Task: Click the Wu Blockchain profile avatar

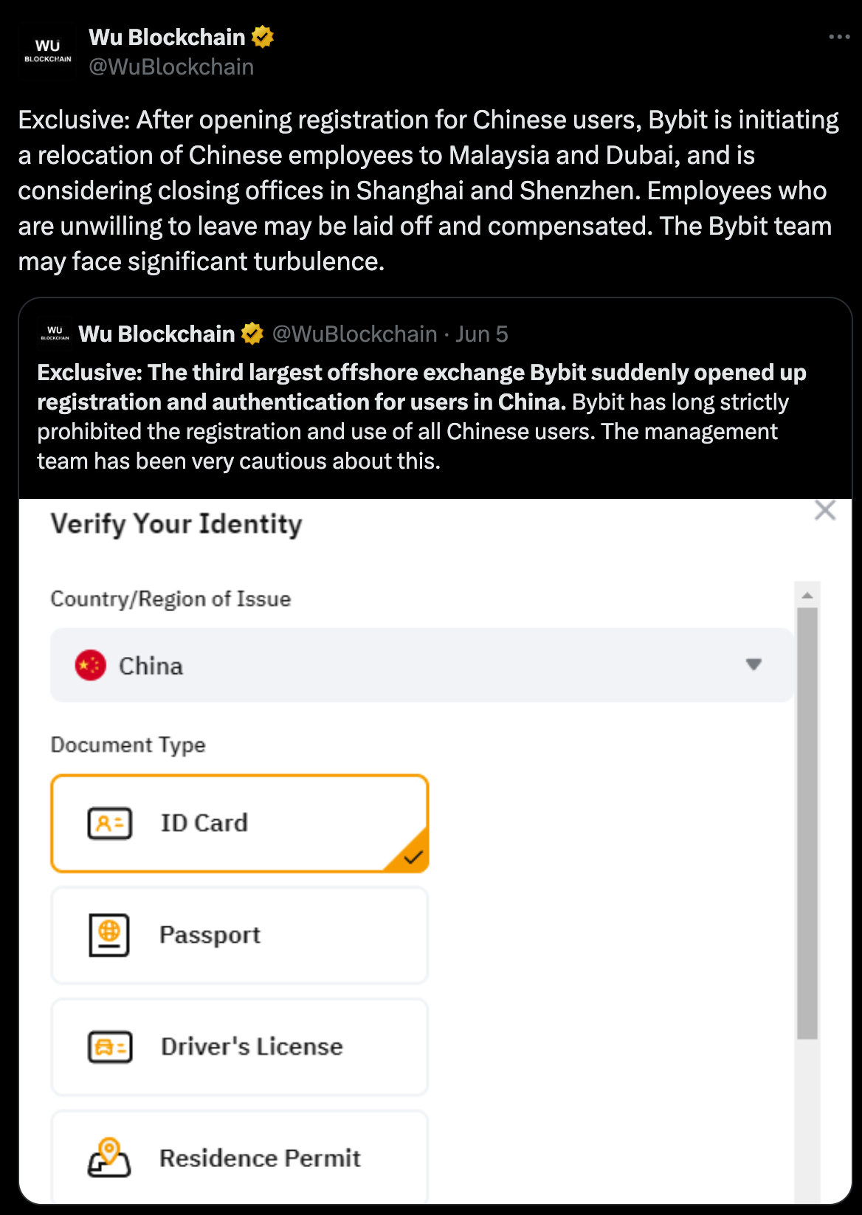Action: point(47,52)
